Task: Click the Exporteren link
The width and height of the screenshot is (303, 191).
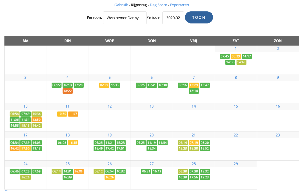Action: click(x=179, y=5)
